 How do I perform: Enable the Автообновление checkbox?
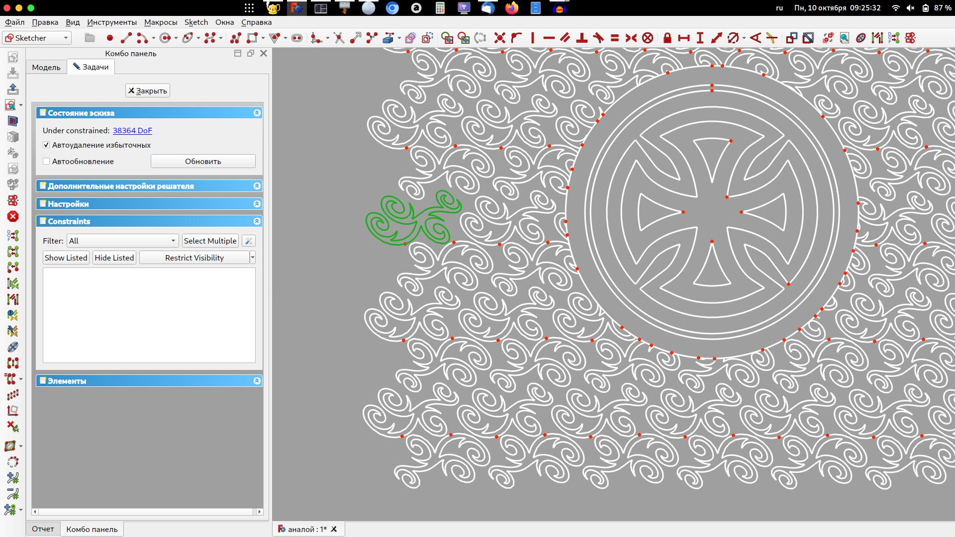46,162
